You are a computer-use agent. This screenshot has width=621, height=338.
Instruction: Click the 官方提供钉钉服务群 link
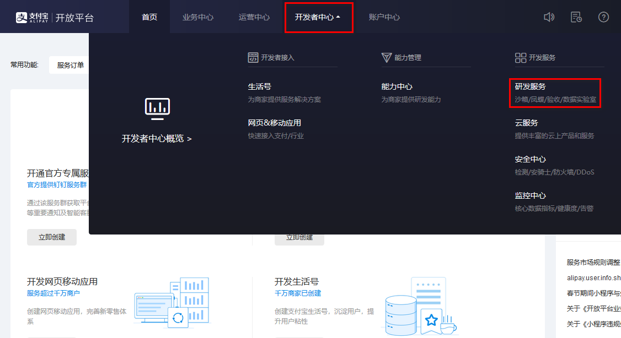click(57, 184)
